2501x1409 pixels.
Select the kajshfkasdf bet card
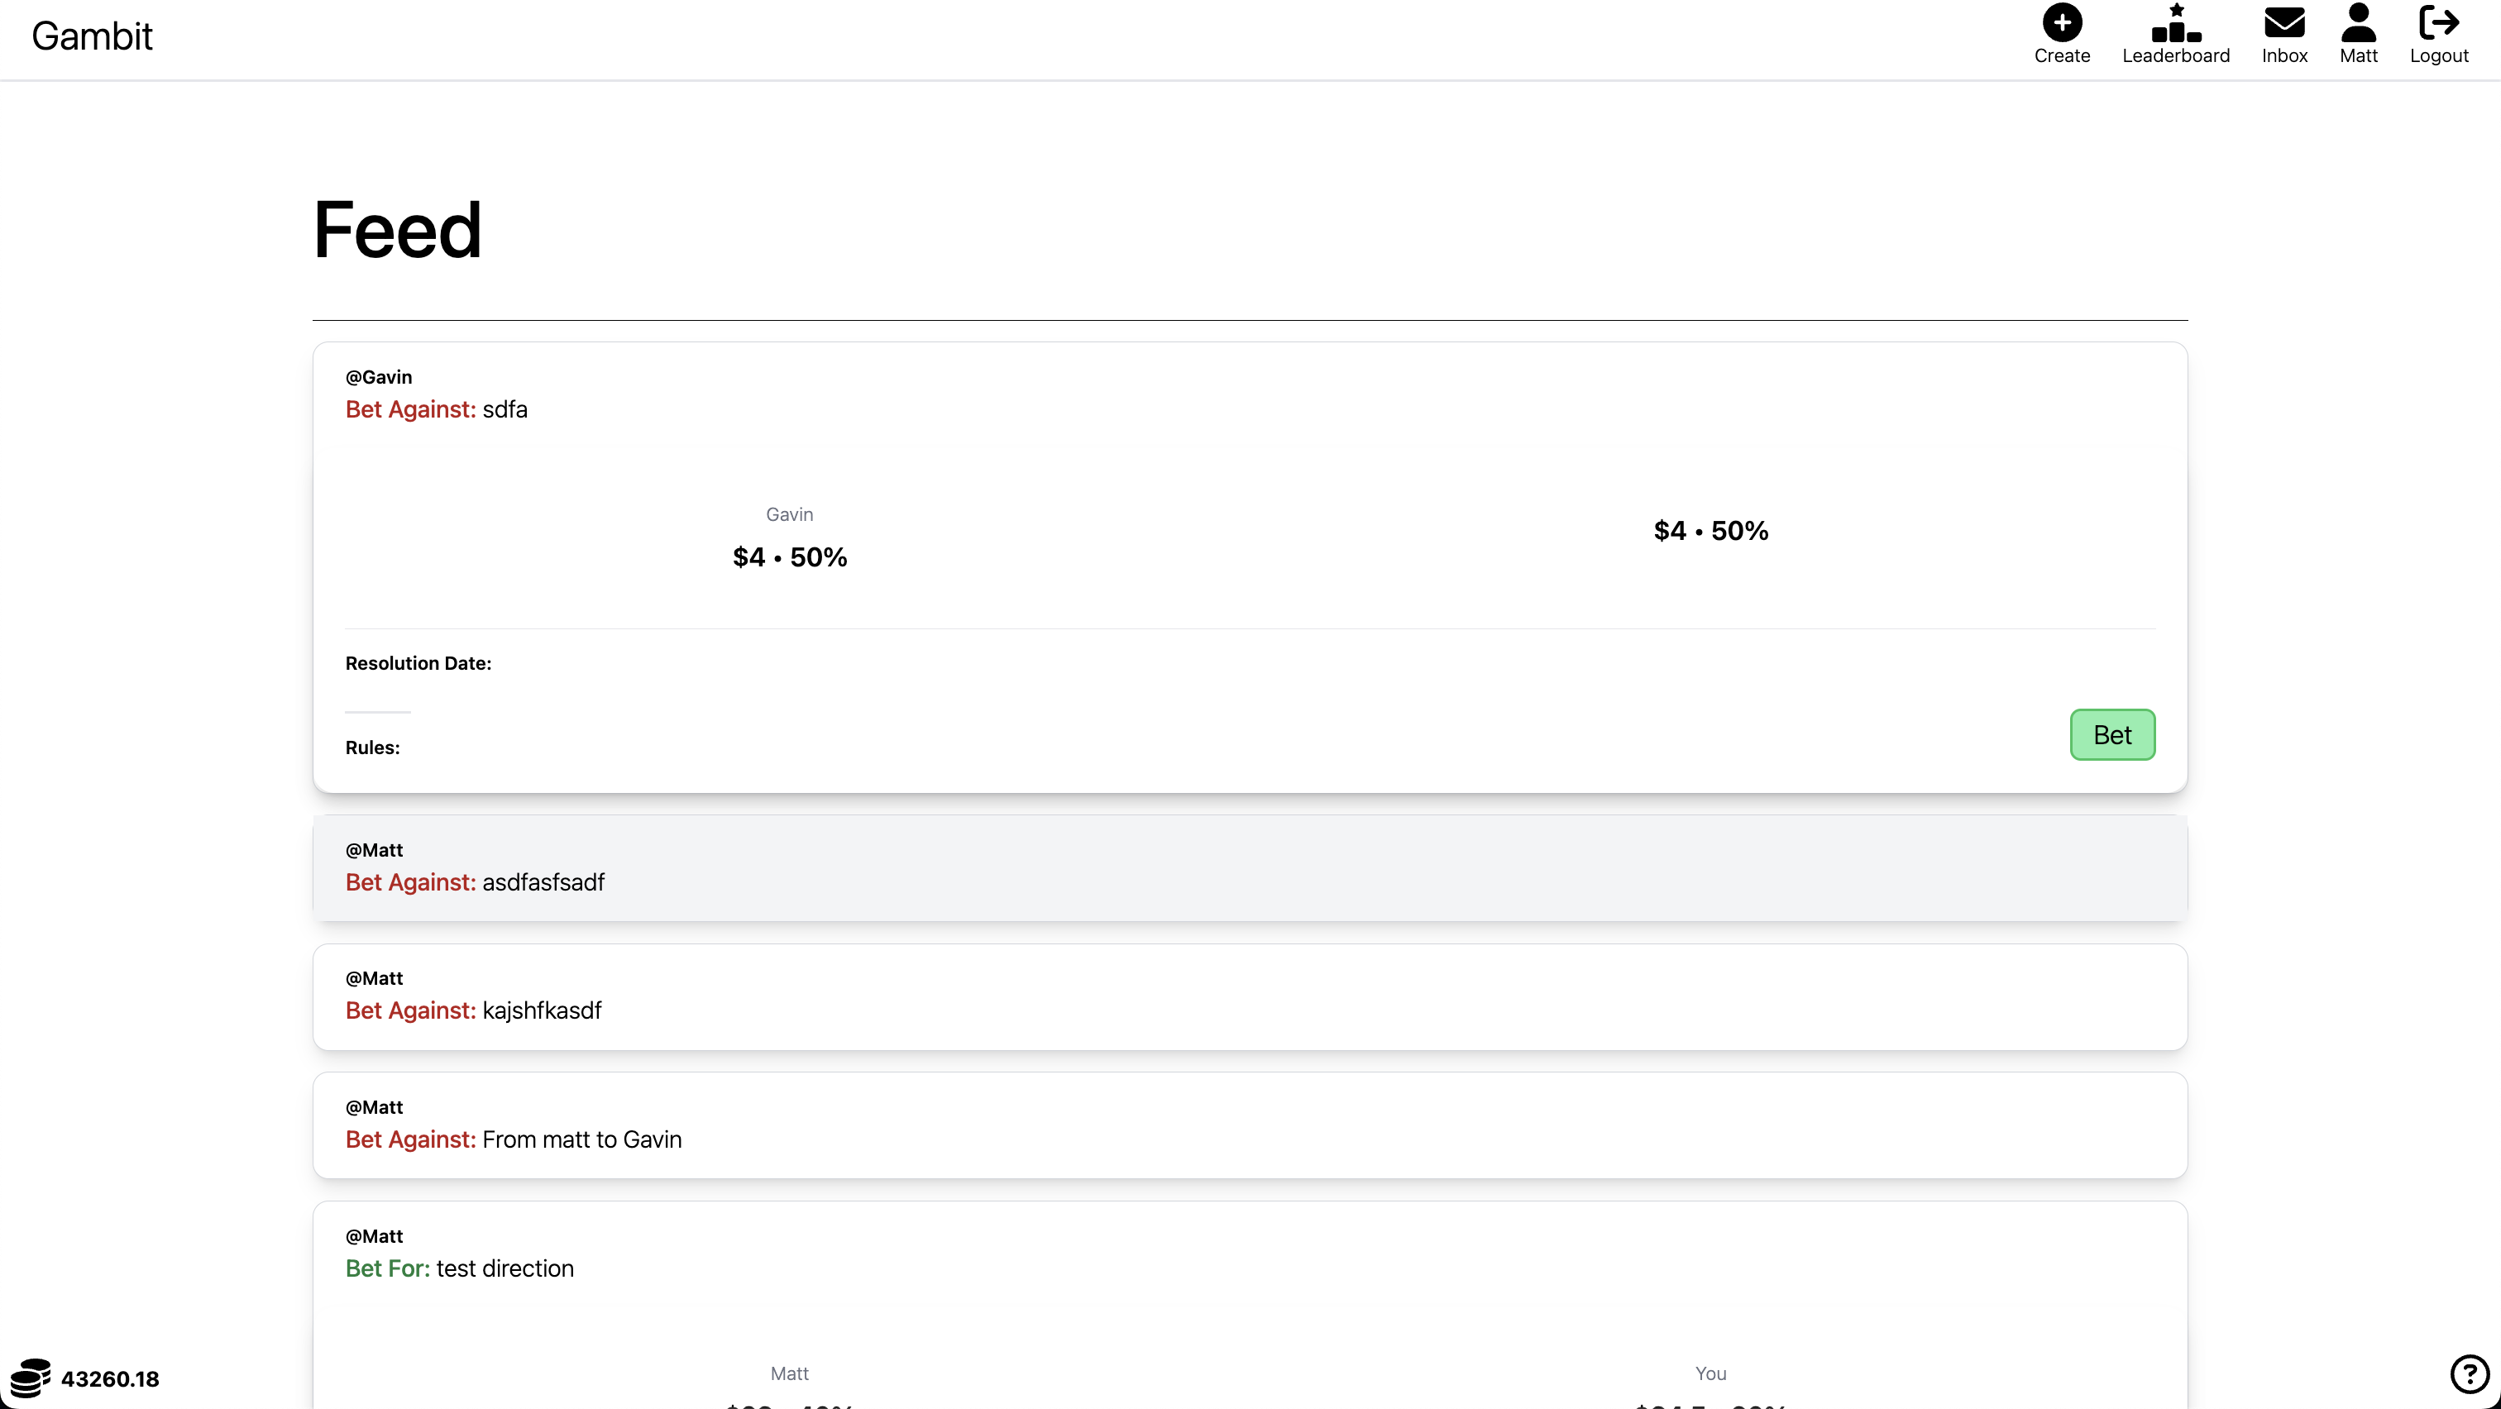tap(1250, 996)
